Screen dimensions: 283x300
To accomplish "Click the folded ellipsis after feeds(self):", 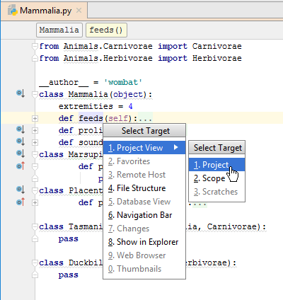I will (x=145, y=118).
